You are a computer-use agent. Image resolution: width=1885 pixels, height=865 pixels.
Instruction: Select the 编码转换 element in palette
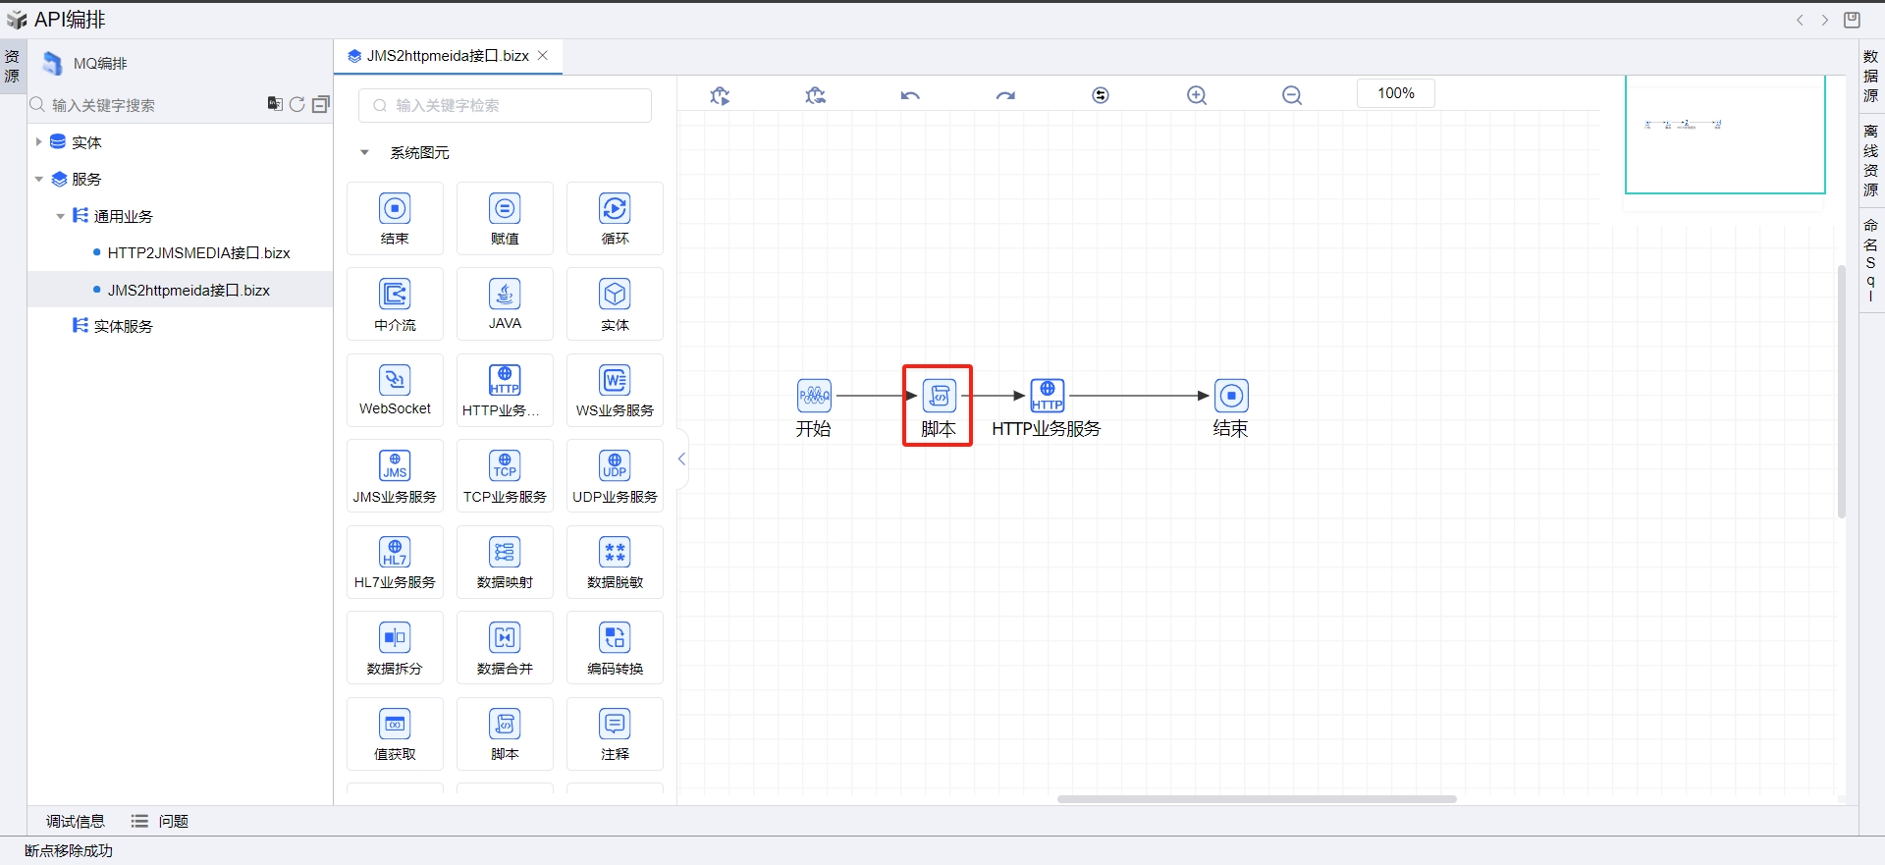[615, 648]
